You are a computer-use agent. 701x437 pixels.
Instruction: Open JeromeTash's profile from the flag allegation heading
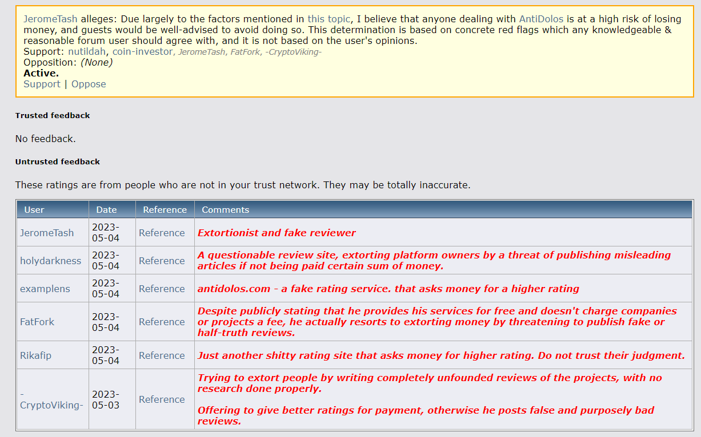click(50, 19)
